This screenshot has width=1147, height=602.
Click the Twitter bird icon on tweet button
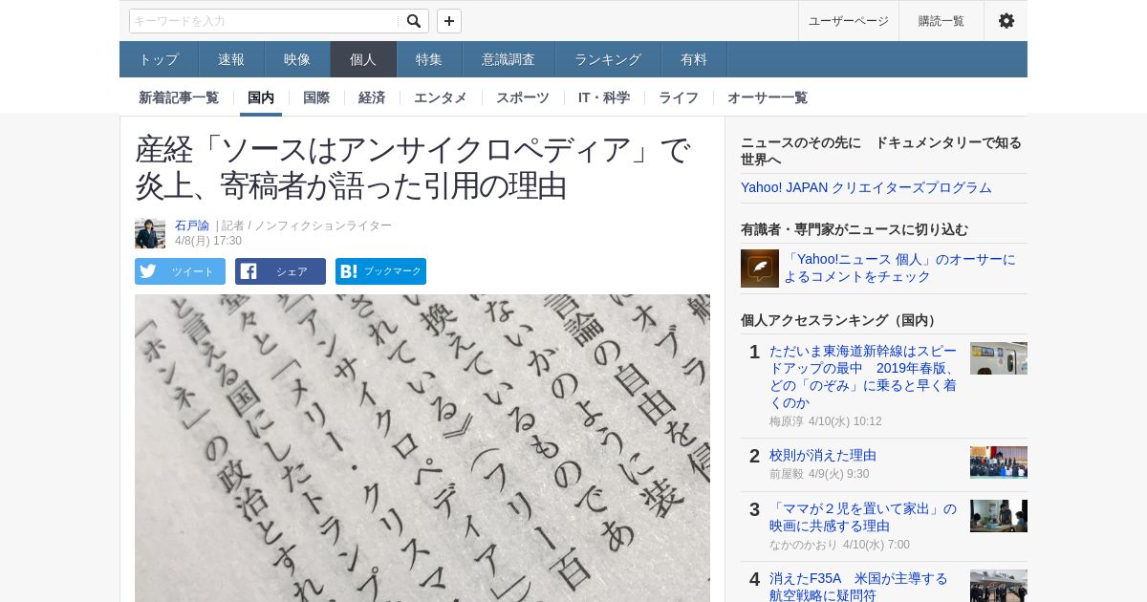pos(148,271)
